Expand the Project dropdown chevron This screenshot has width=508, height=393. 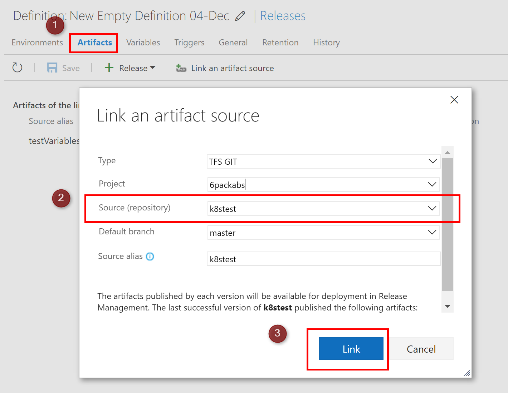[432, 184]
